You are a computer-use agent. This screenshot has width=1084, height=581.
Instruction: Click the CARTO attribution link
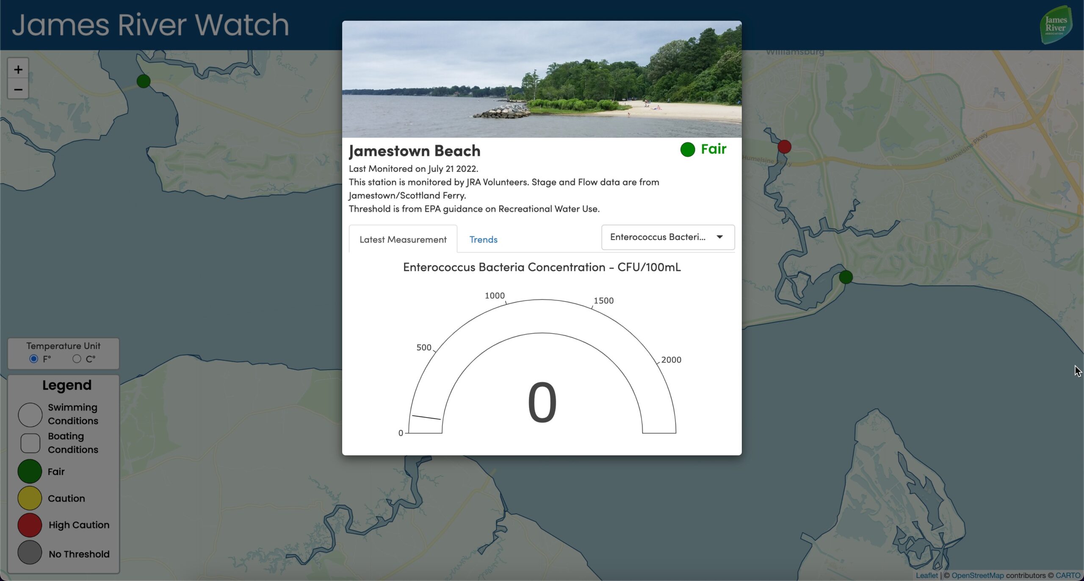(x=1067, y=575)
